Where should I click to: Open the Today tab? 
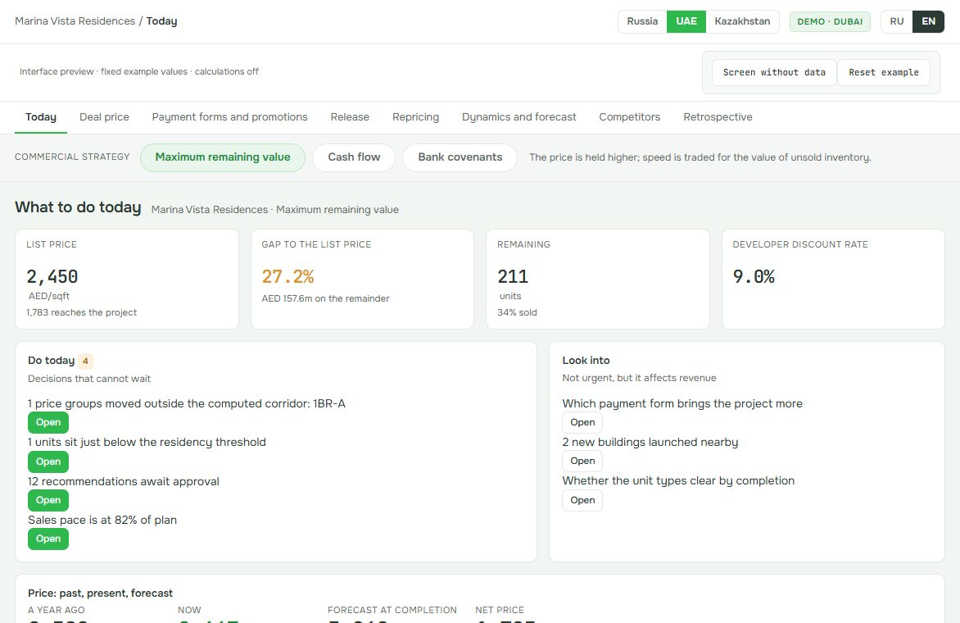point(41,117)
